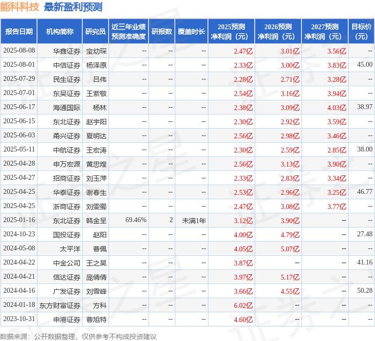Click target price 46.77
The image size is (375, 341).
point(365,191)
